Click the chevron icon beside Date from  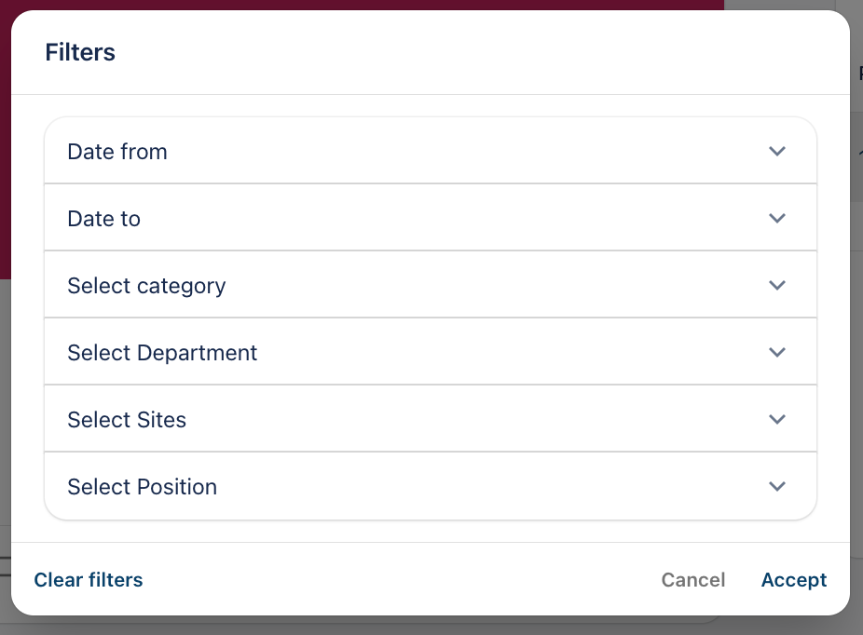point(777,151)
